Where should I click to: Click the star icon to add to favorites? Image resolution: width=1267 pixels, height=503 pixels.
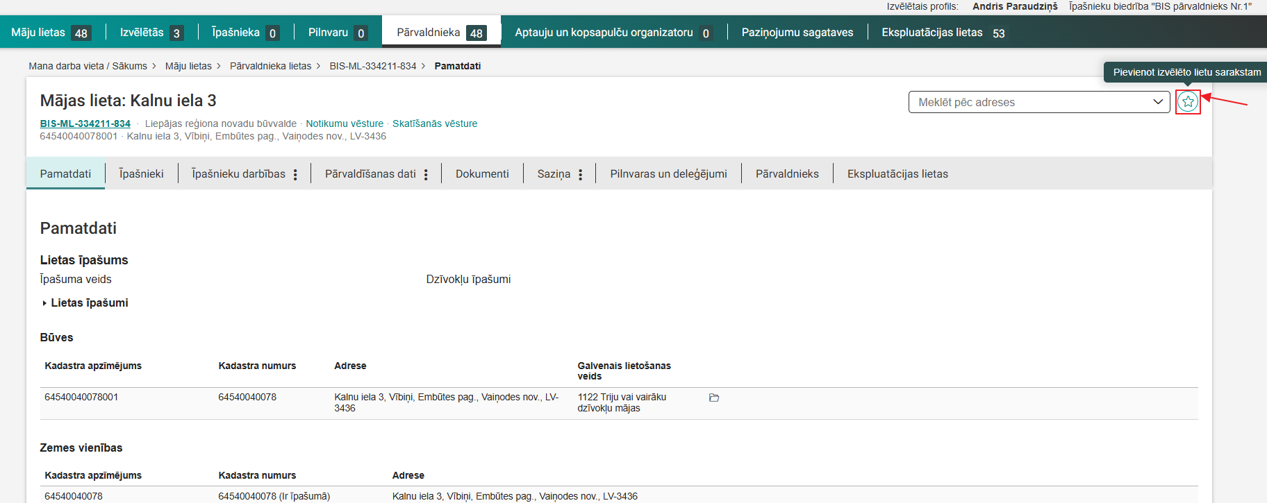click(1188, 102)
